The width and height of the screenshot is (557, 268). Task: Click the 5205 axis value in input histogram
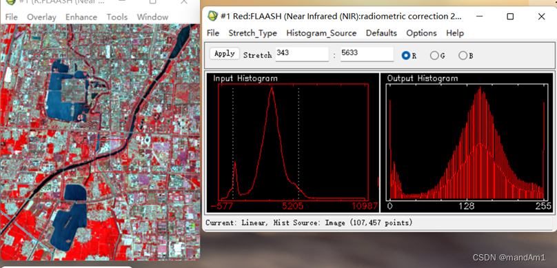coord(293,206)
